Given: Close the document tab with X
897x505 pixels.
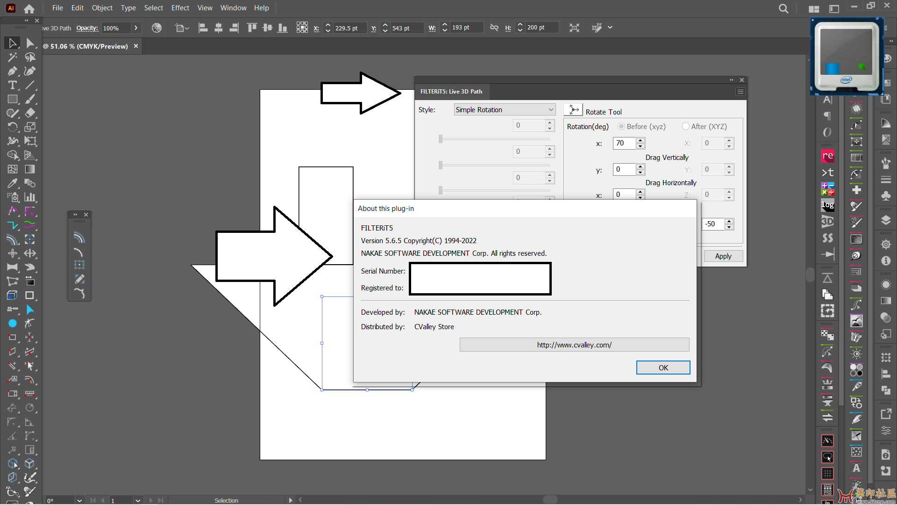Looking at the screenshot, I should [136, 46].
